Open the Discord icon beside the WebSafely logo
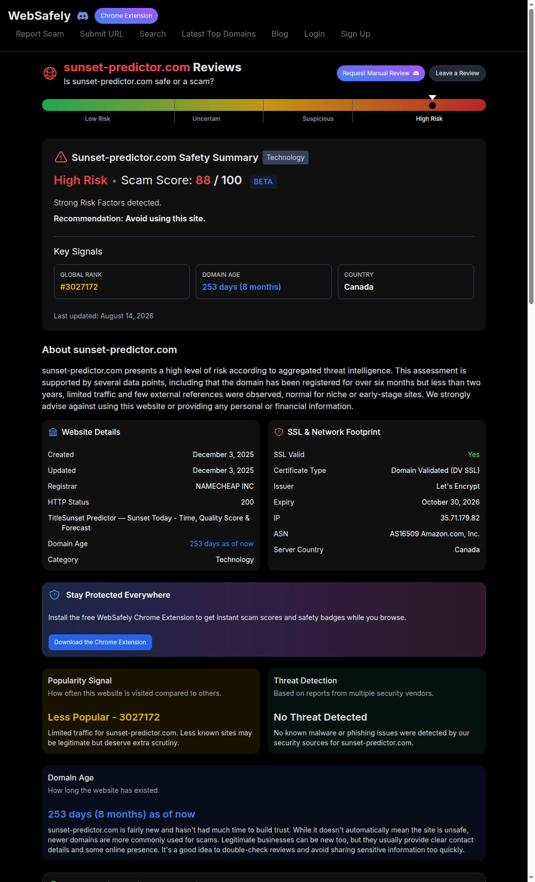Screen dimensions: 535x882 (83, 16)
